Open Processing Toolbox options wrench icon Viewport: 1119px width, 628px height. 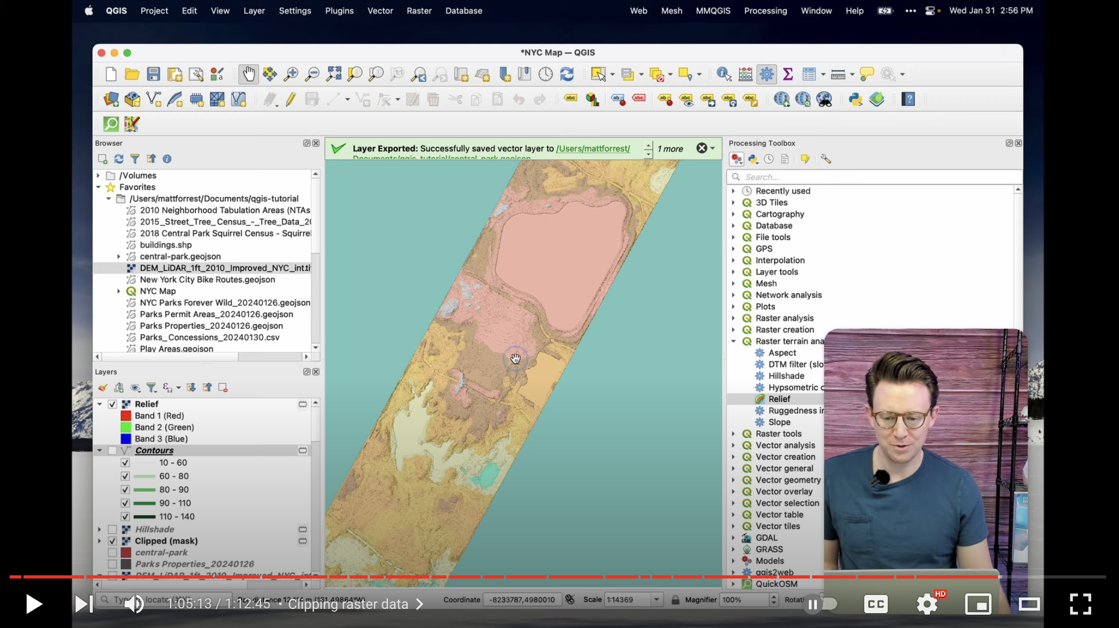coord(826,159)
